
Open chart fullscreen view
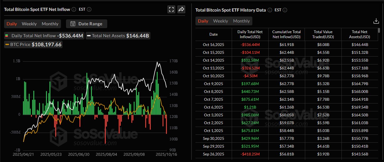[x=171, y=9]
